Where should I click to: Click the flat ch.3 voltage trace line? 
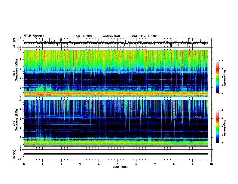click(116, 154)
